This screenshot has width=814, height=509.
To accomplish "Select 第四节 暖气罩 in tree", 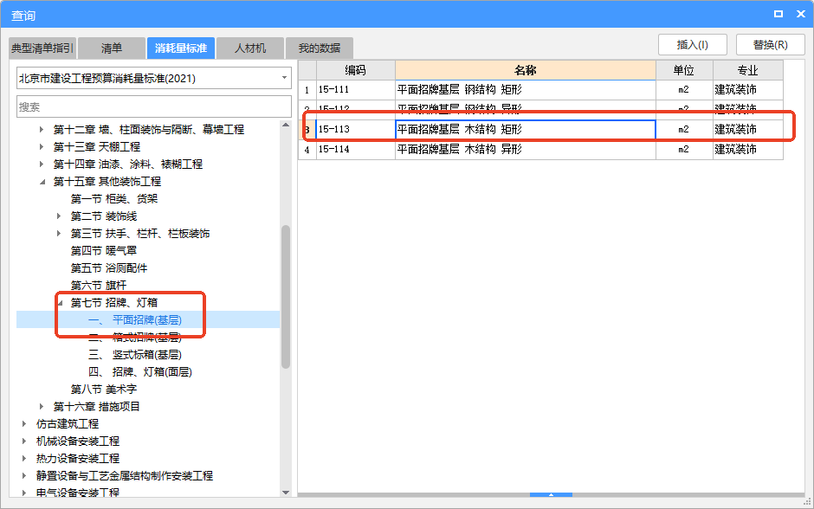I will point(103,251).
